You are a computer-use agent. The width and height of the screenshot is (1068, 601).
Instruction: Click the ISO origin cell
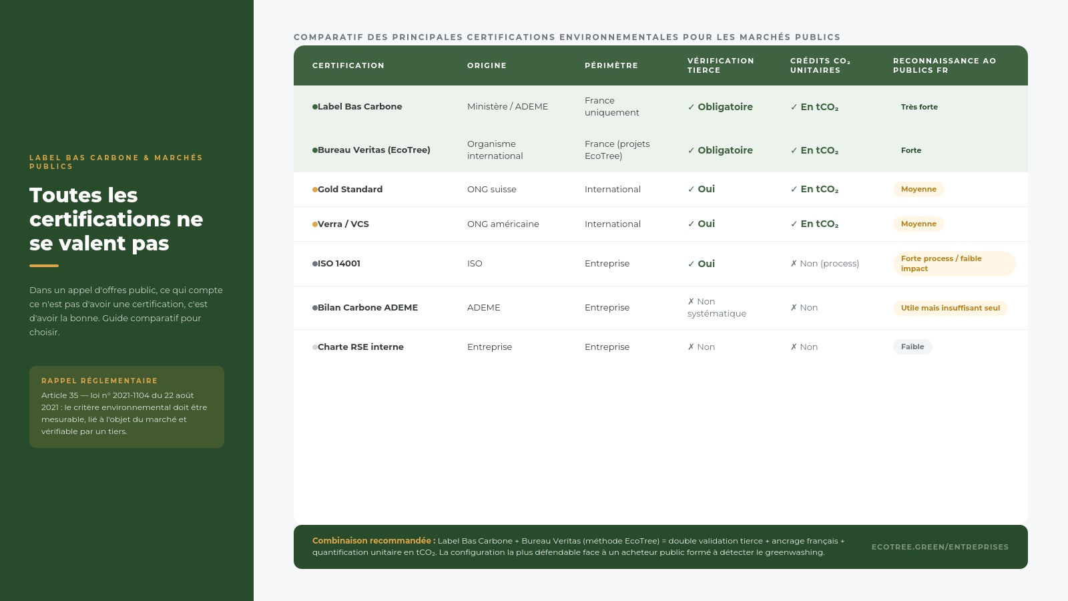tap(475, 264)
